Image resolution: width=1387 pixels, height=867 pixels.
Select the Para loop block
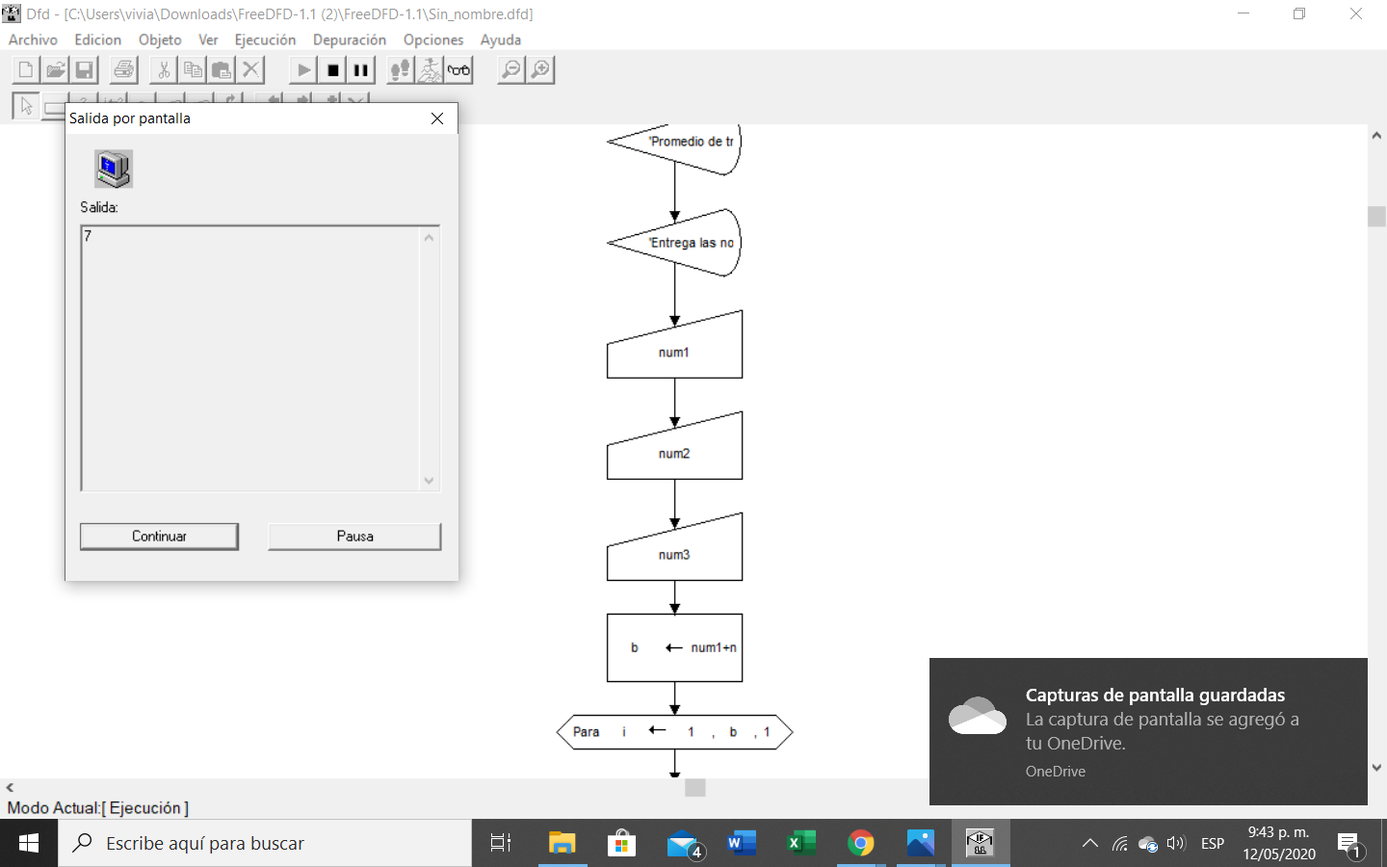[674, 732]
